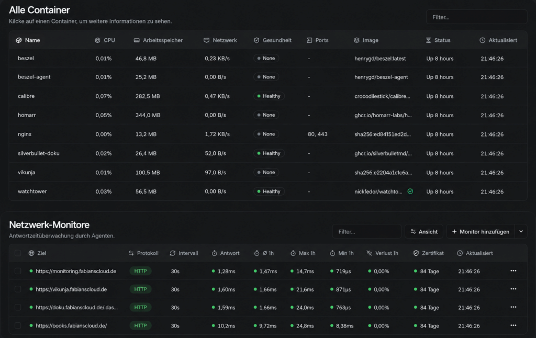
Task: Click the green update check icon for watchtower
Action: point(410,191)
